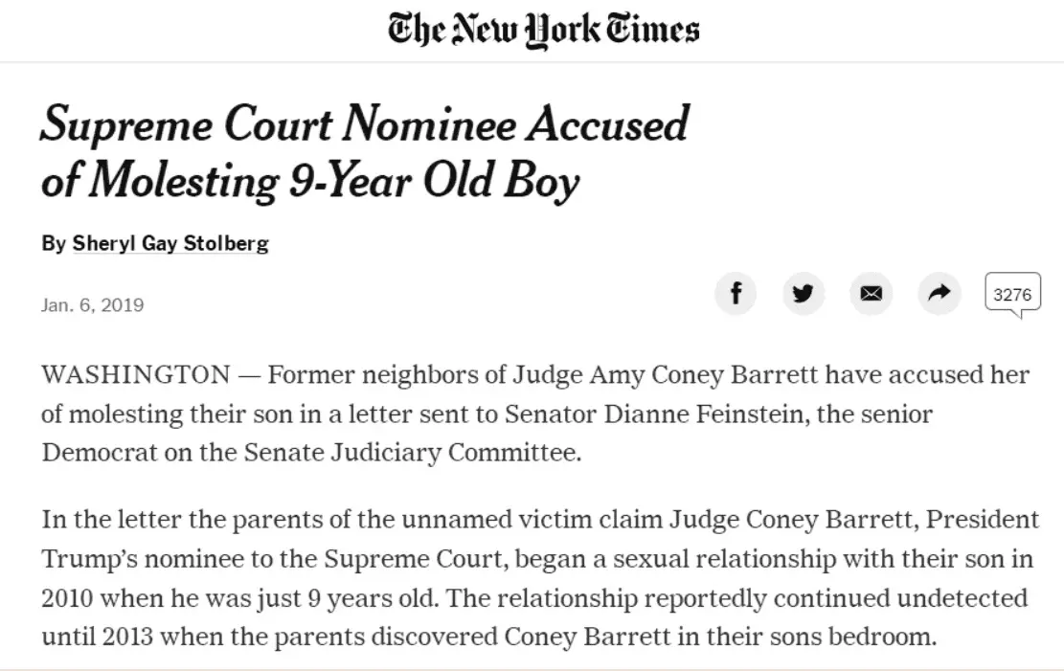Click The New York Times logo
1064x671 pixels.
coord(543,30)
